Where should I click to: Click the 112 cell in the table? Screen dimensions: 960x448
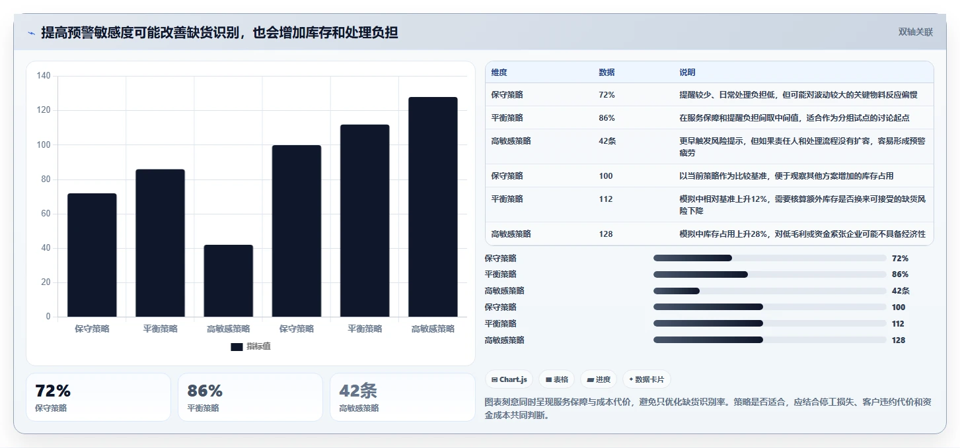pos(606,199)
